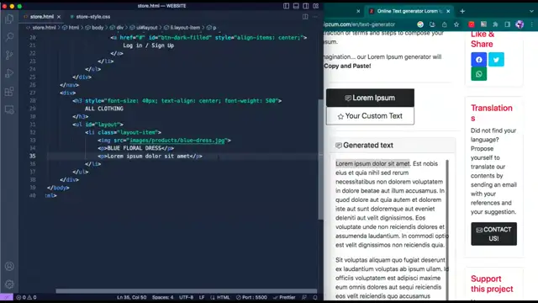The image size is (538, 303).
Task: Open the browser tab search chevron
Action: point(531,11)
